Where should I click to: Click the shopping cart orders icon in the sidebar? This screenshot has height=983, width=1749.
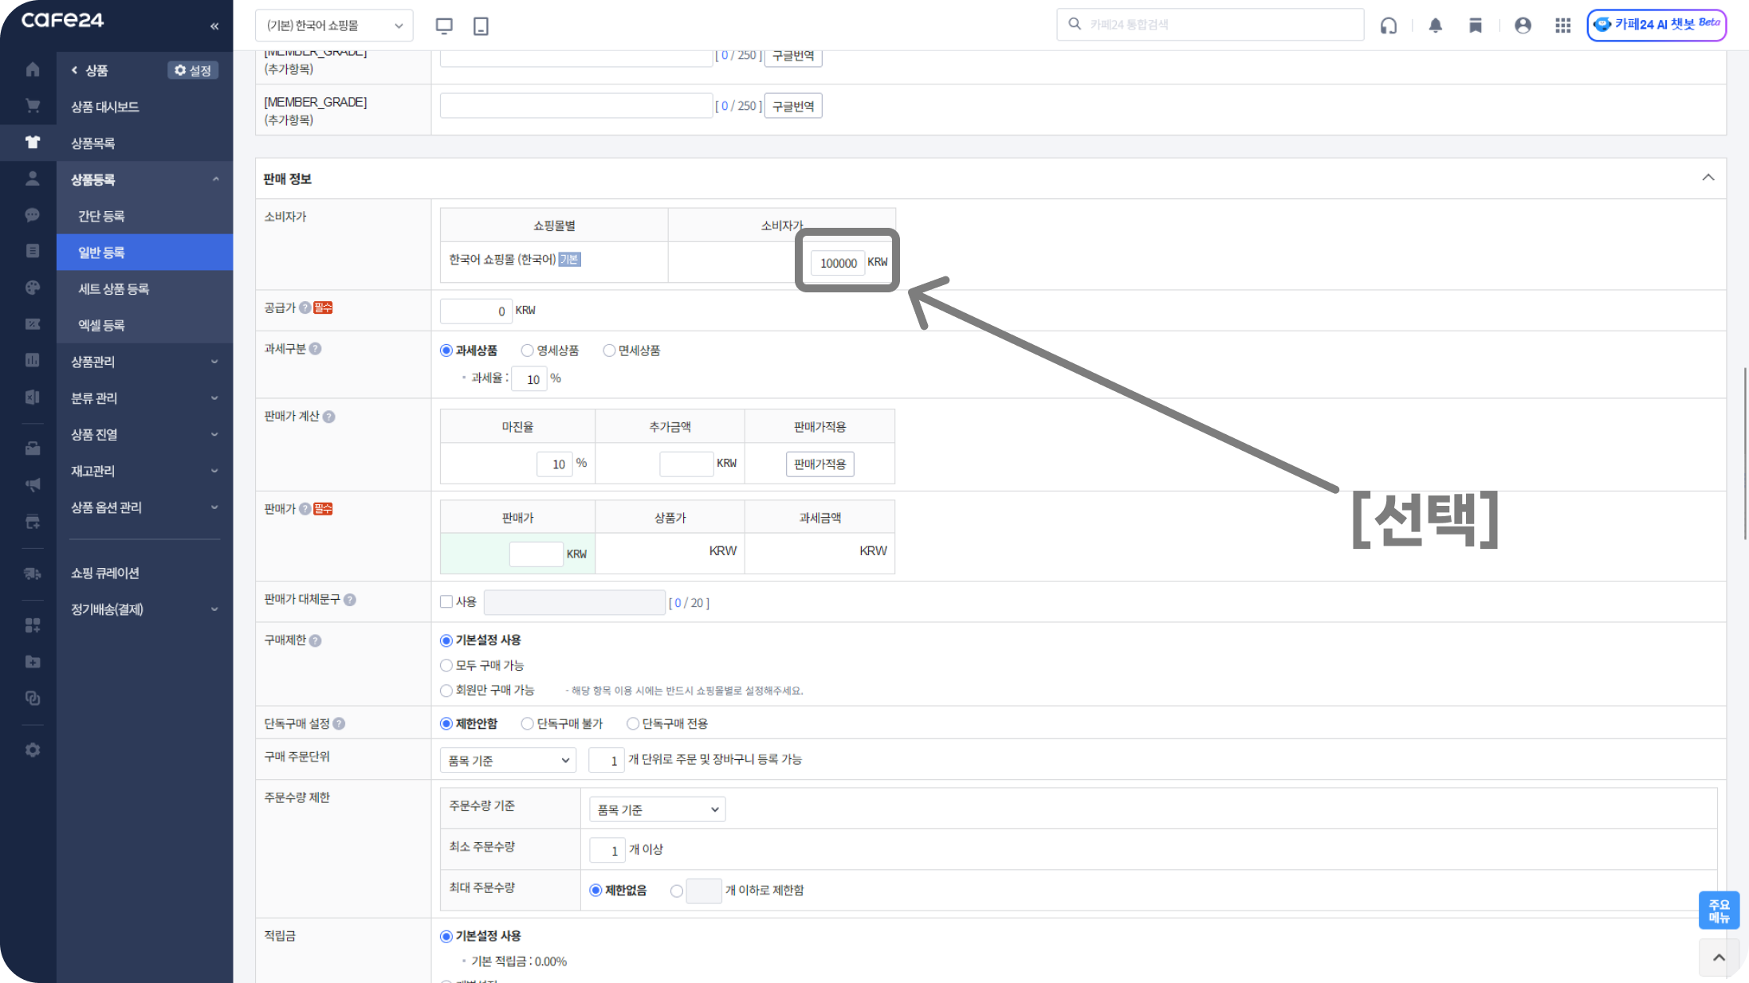[x=33, y=106]
